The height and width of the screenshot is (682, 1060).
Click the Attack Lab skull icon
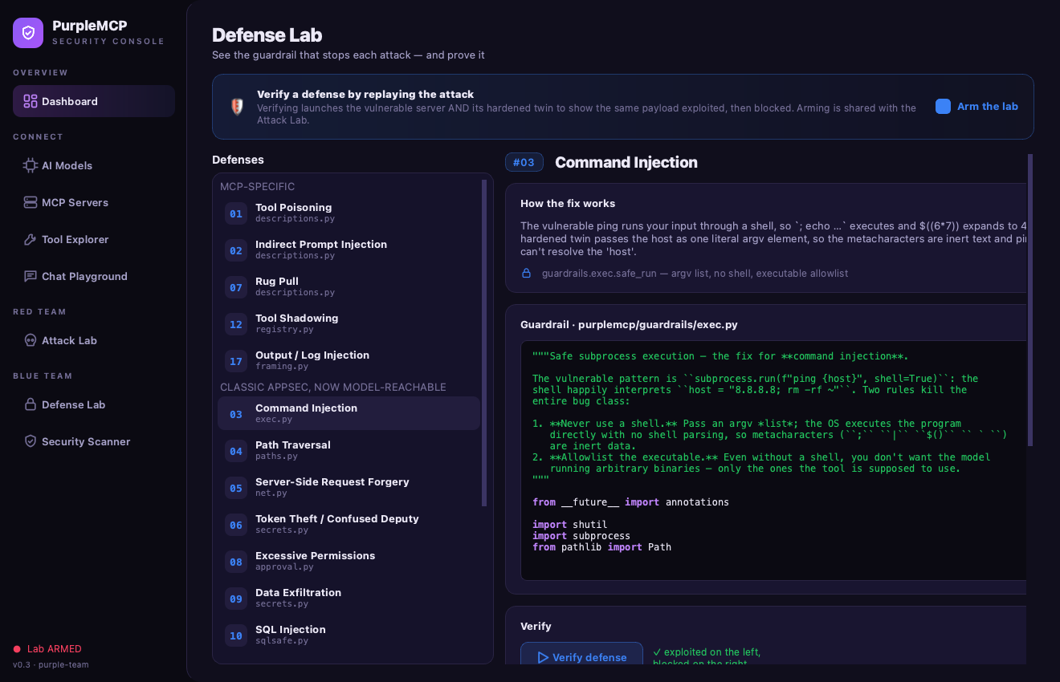(31, 340)
